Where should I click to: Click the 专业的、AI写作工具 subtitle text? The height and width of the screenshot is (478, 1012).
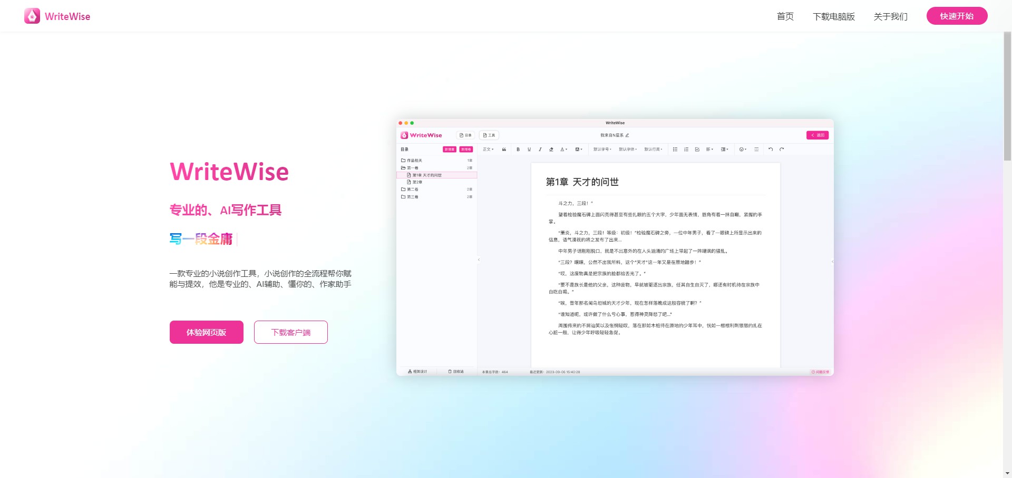click(226, 210)
